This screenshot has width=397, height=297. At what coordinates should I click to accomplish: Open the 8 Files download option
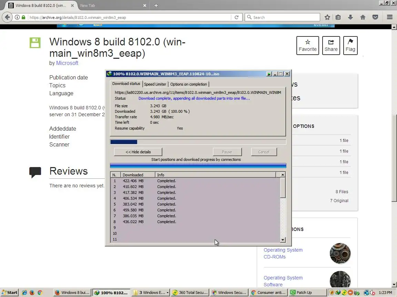(x=342, y=192)
